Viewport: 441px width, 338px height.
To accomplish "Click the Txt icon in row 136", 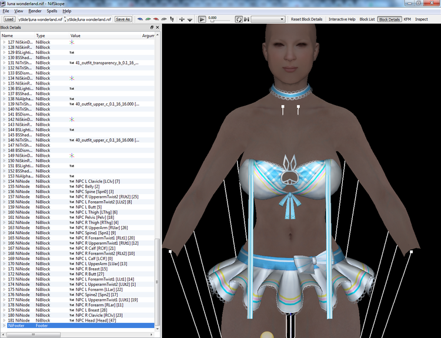I will 72,89.
